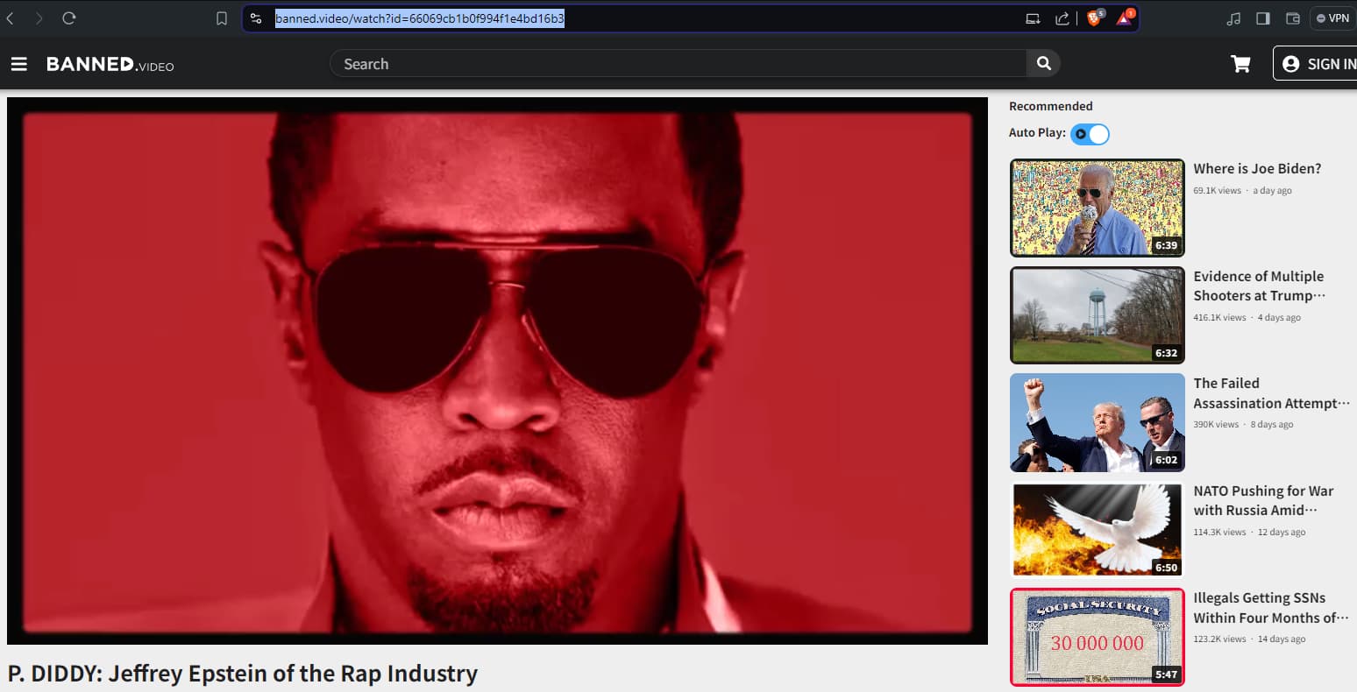1357x692 pixels.
Task: Focus the site Search field
Action: click(x=678, y=63)
